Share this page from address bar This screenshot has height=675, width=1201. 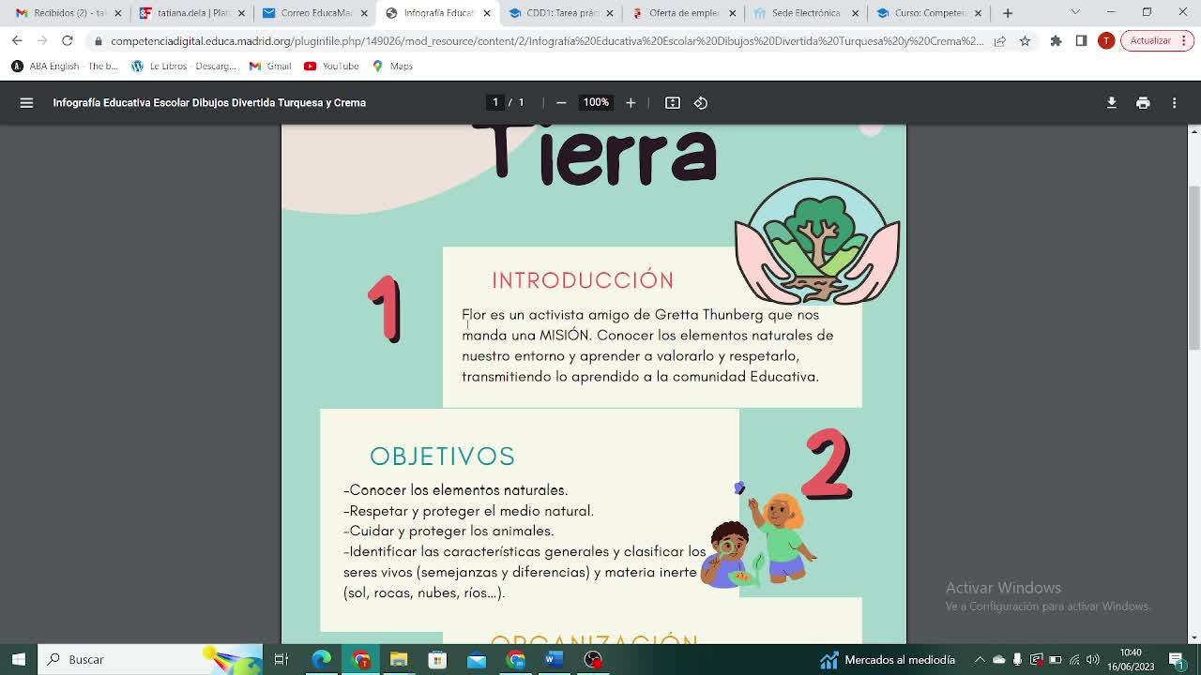(1000, 41)
